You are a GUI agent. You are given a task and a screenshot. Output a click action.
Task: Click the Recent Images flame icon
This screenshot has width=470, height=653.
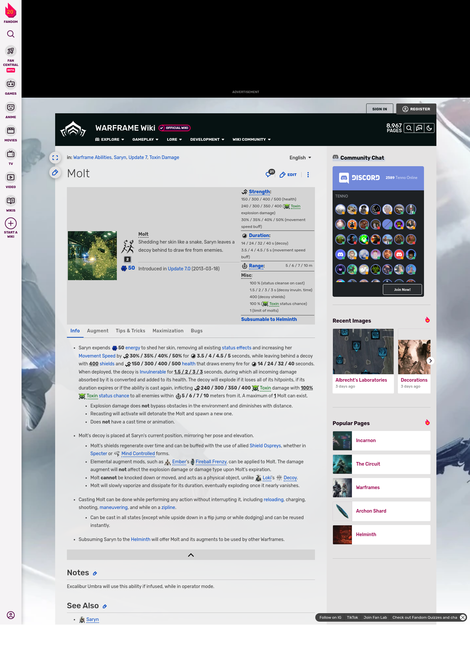(428, 320)
